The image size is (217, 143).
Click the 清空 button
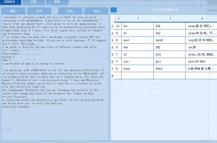tap(13, 11)
